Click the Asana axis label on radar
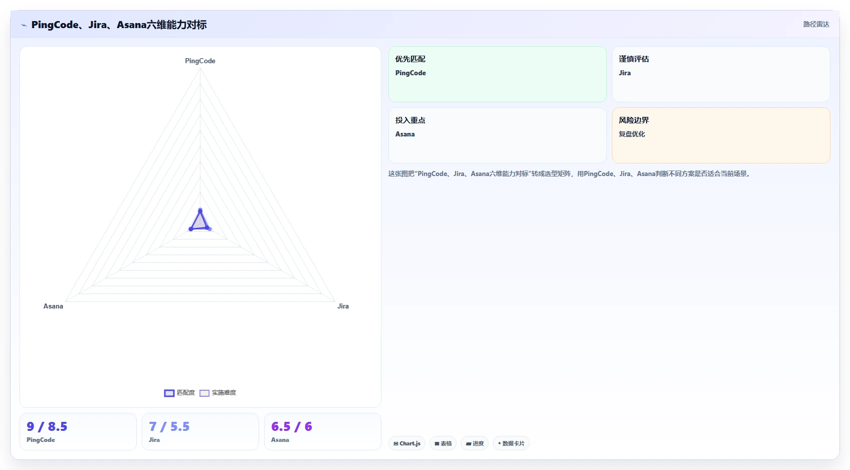Viewport: 850px width, 470px height. pos(53,306)
